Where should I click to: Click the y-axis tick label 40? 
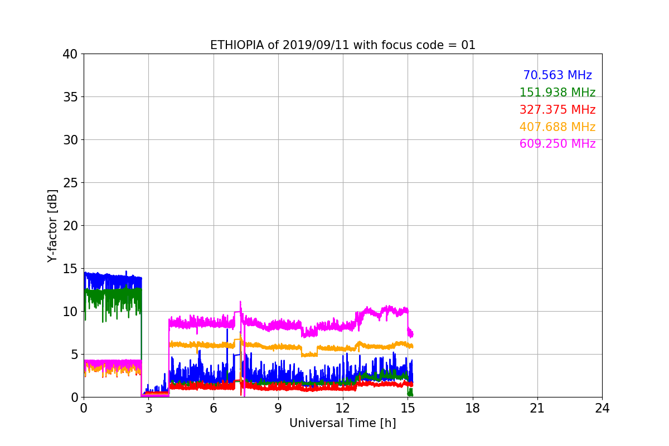click(x=70, y=54)
